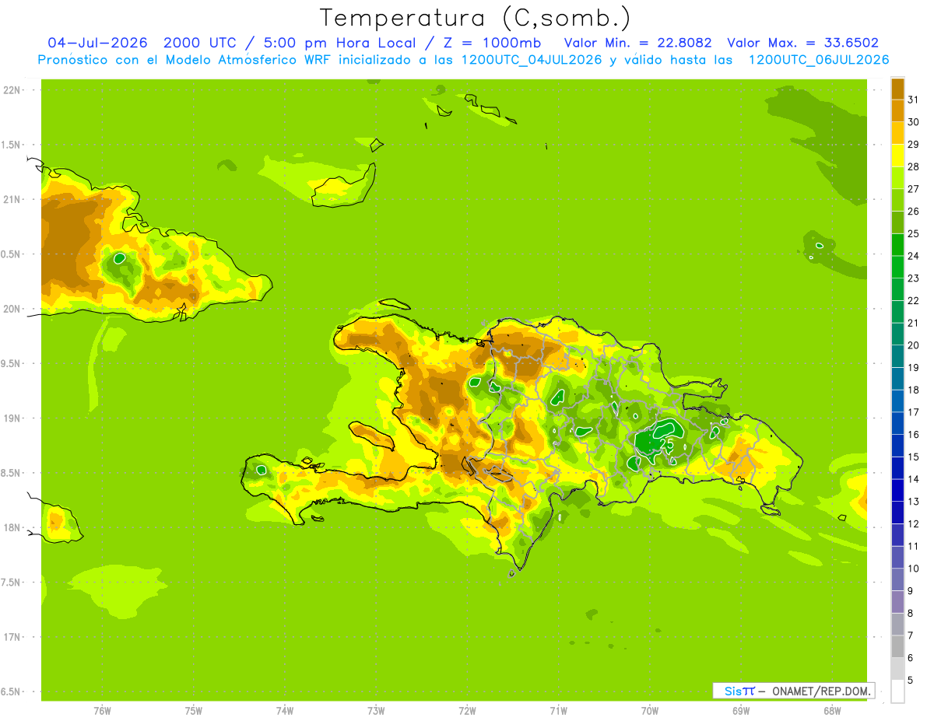Click the lime legend swatch between 27 and 26

pyautogui.click(x=897, y=200)
